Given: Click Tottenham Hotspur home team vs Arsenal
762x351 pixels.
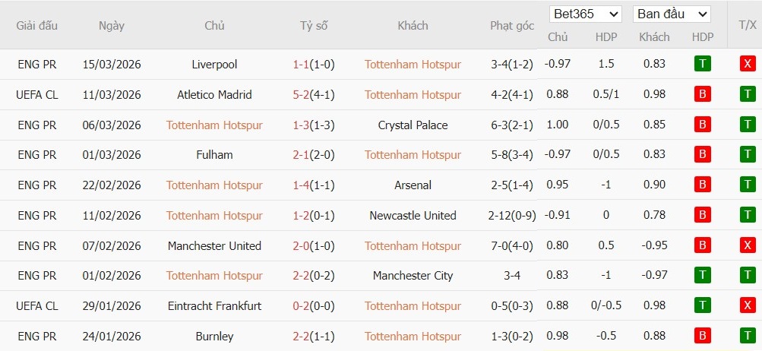Looking at the screenshot, I should [214, 185].
